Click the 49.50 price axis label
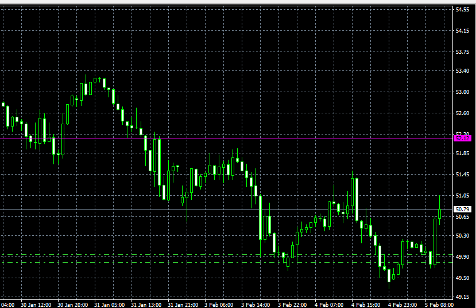476x308 pixels. 462,278
